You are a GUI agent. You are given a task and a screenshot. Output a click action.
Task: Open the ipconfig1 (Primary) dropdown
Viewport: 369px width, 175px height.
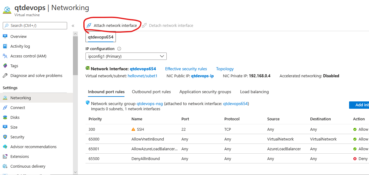126,56
